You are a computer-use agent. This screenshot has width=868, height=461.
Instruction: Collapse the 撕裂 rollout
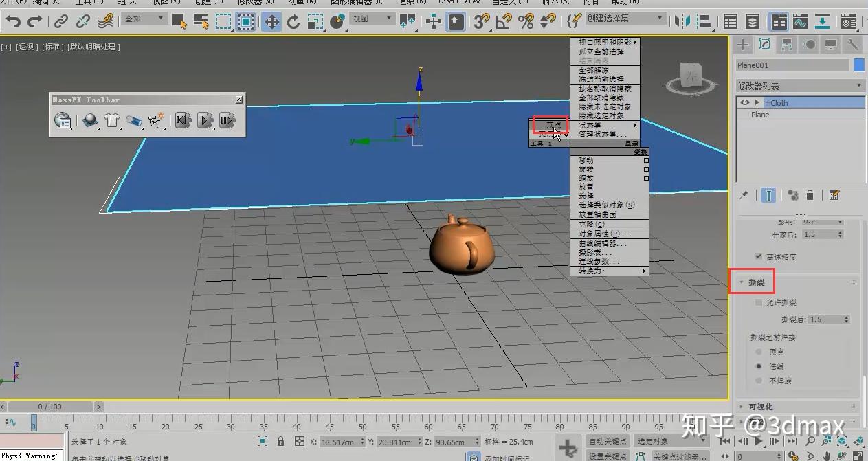click(741, 282)
